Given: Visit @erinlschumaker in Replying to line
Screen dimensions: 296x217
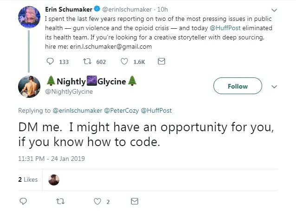Looking at the screenshot, I should pos(77,110).
